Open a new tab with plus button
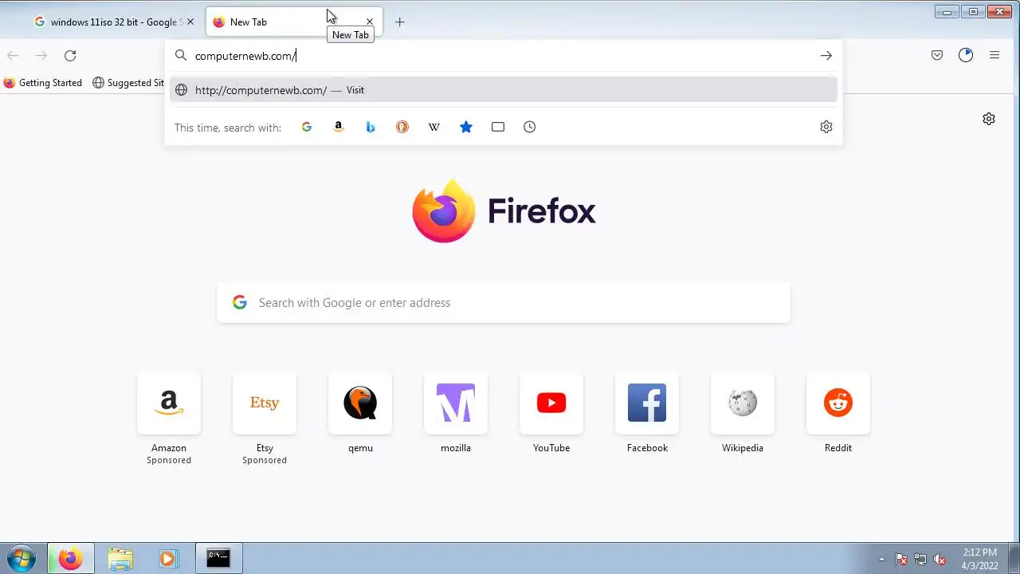Screen dimensions: 1020x574 click(x=400, y=22)
